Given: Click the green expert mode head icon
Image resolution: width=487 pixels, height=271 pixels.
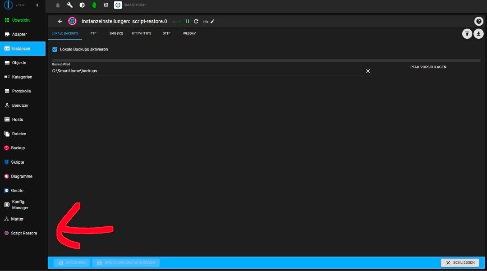Looking at the screenshot, I should tap(94, 5).
